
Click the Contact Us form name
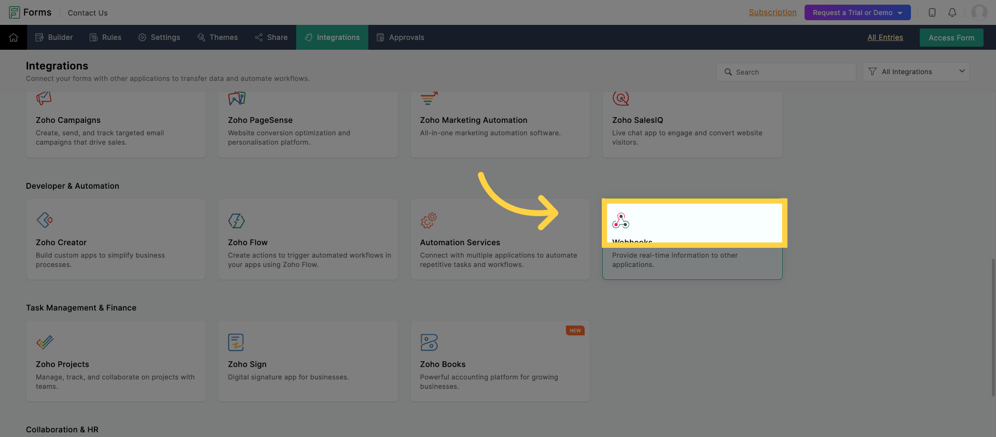pyautogui.click(x=88, y=13)
